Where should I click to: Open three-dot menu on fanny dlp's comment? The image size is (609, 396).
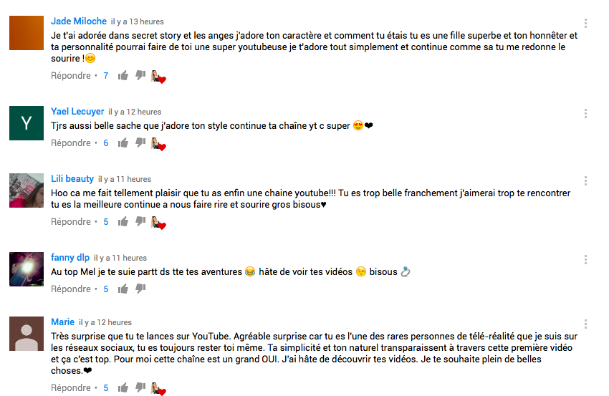(x=585, y=259)
